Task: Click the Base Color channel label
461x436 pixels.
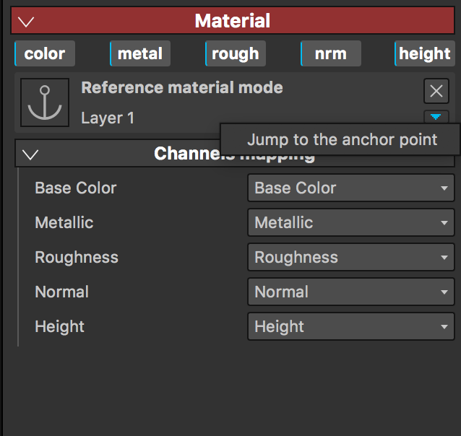Action: 76,188
